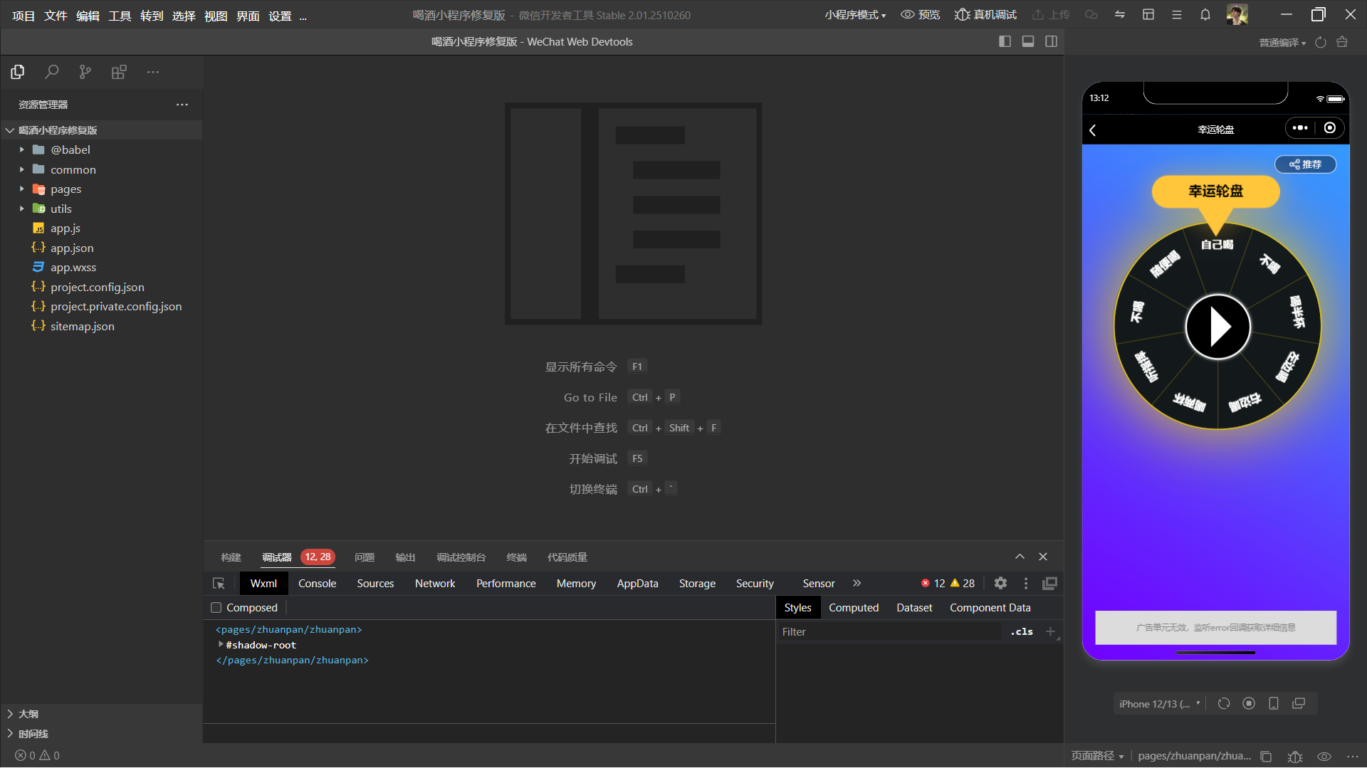Viewport: 1367px width, 768px height.
Task: Open the iPhone 12/13 device dropdown
Action: [x=1159, y=704]
